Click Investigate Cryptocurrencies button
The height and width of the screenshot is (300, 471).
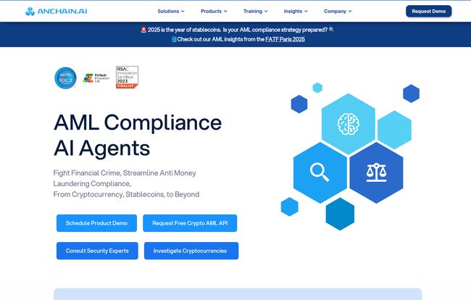[x=191, y=251]
